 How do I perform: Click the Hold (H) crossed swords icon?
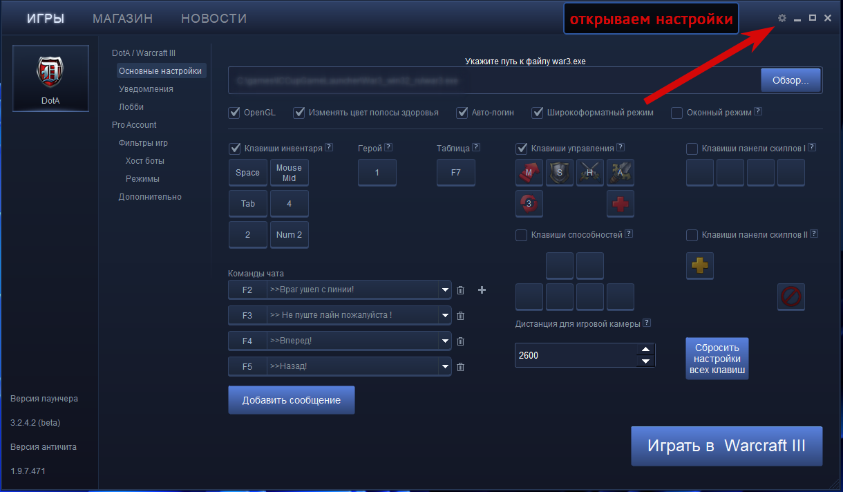coord(590,172)
